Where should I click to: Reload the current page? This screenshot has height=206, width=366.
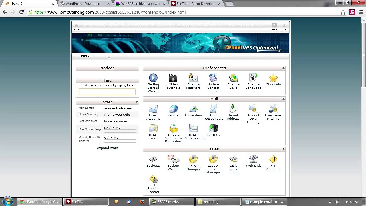[x=21, y=12]
